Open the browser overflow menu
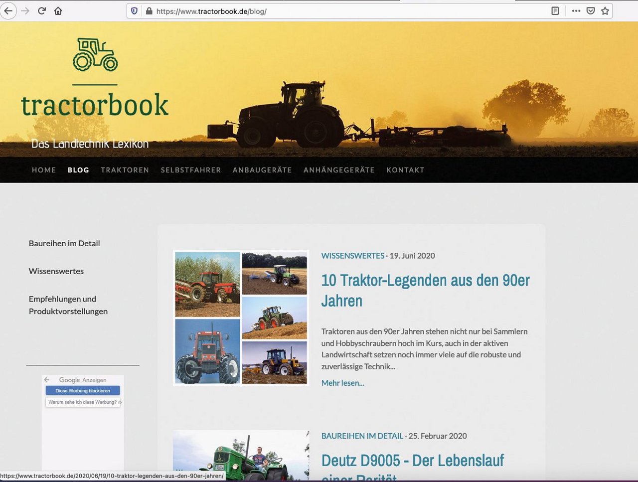Viewport: 638px width, 482px height. (x=576, y=11)
